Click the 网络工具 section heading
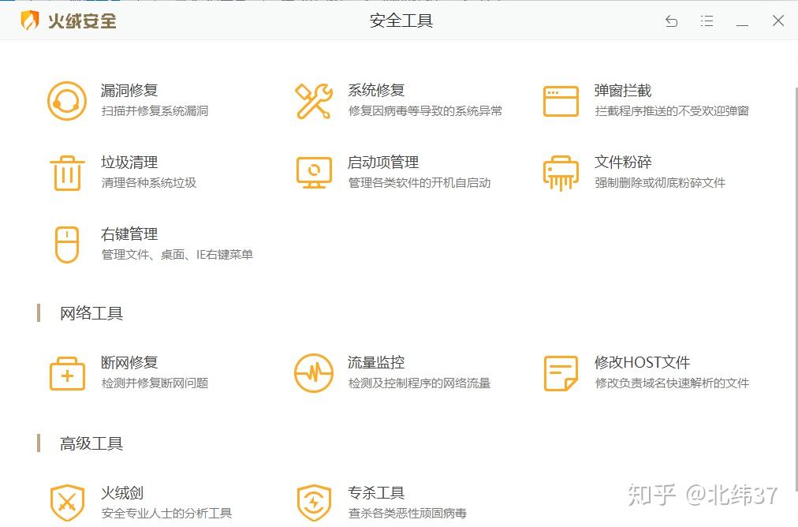Image resolution: width=798 pixels, height=527 pixels. click(x=91, y=313)
